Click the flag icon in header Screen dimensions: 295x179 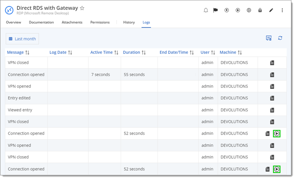click(215, 10)
